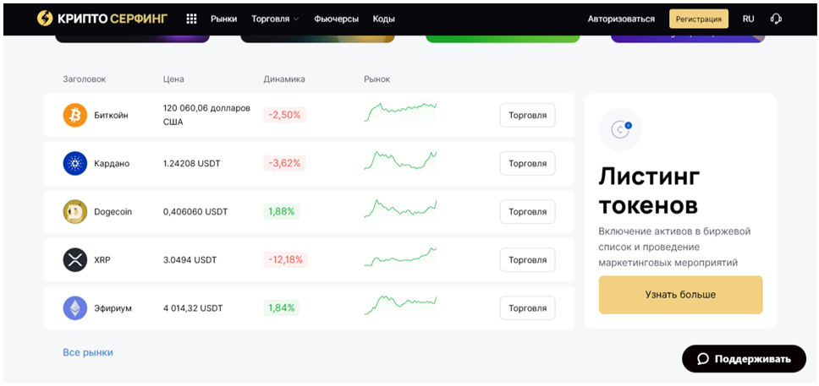
Task: Click the Узнать больше button
Action: [680, 295]
